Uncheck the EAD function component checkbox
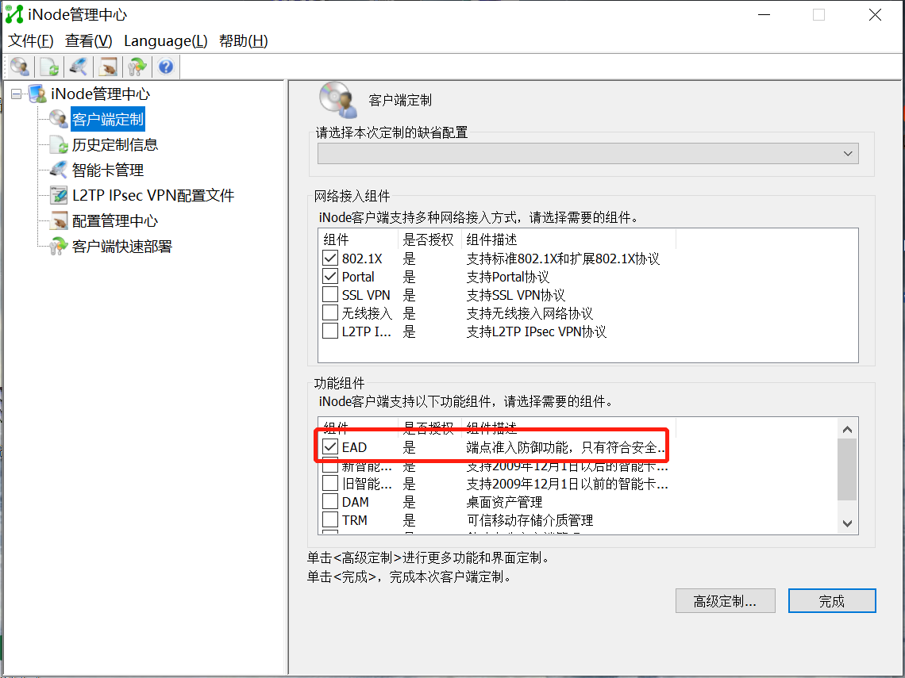Viewport: 905px width, 678px height. coord(330,446)
